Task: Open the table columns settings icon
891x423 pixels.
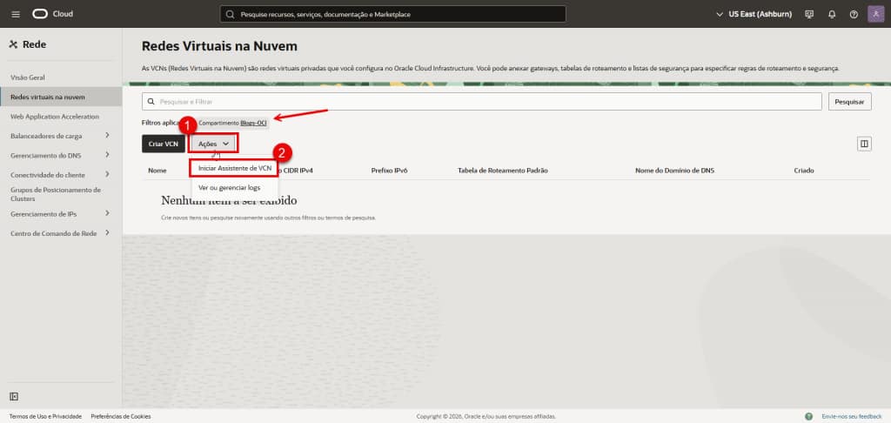Action: click(864, 144)
